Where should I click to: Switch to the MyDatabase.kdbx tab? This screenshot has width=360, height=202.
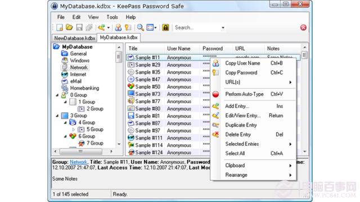[x=119, y=38]
